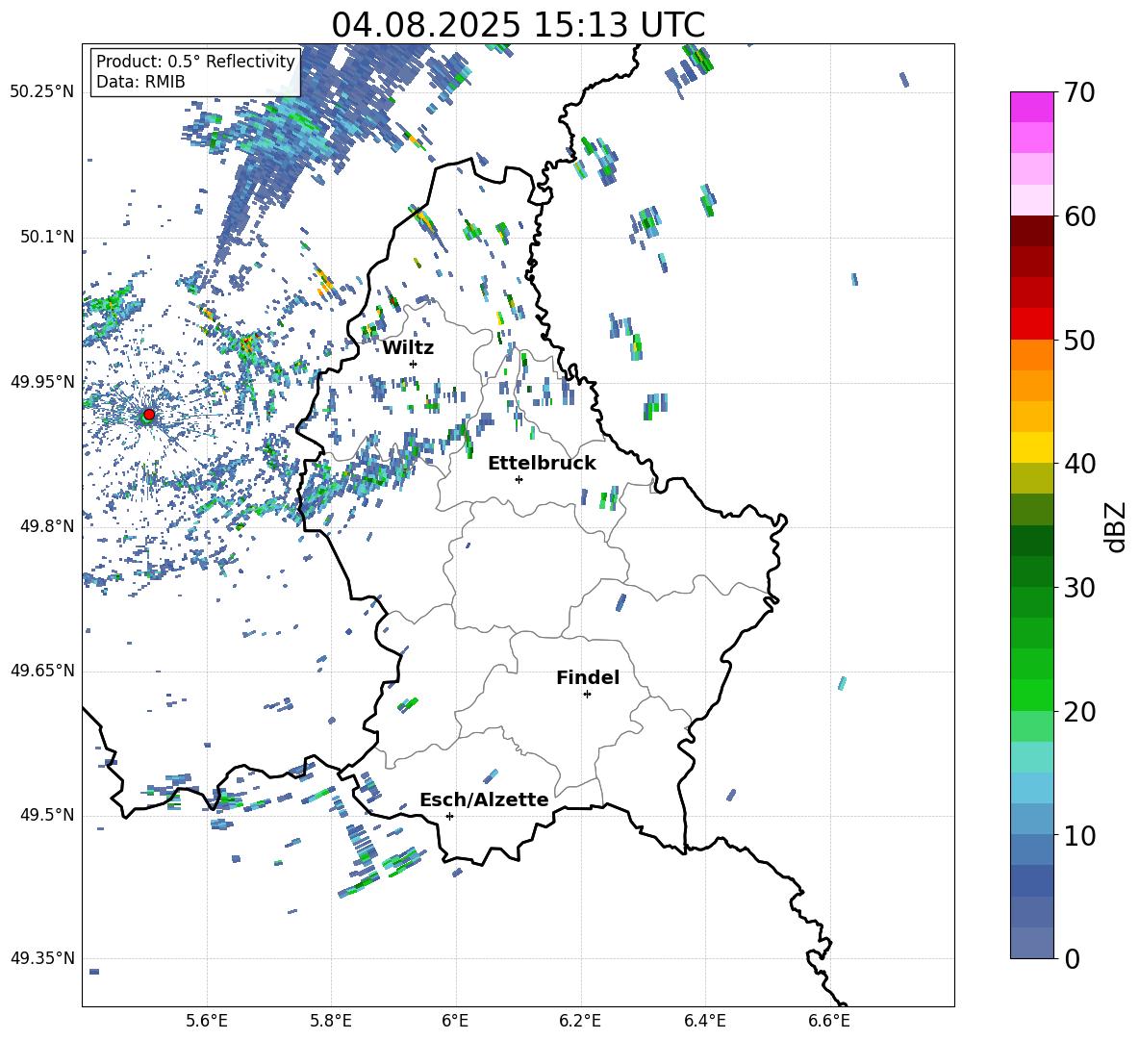Click the 0 tick on colorbar
This screenshot has height=1040, width=1139.
click(1072, 959)
